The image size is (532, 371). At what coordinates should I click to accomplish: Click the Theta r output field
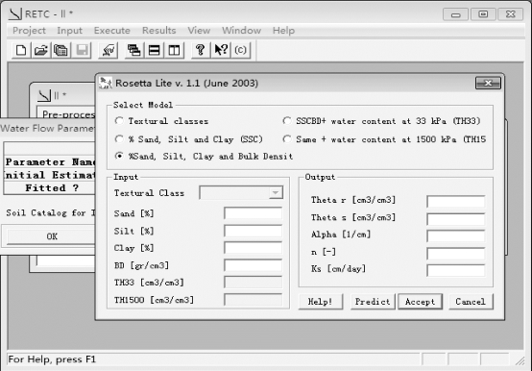click(x=456, y=201)
